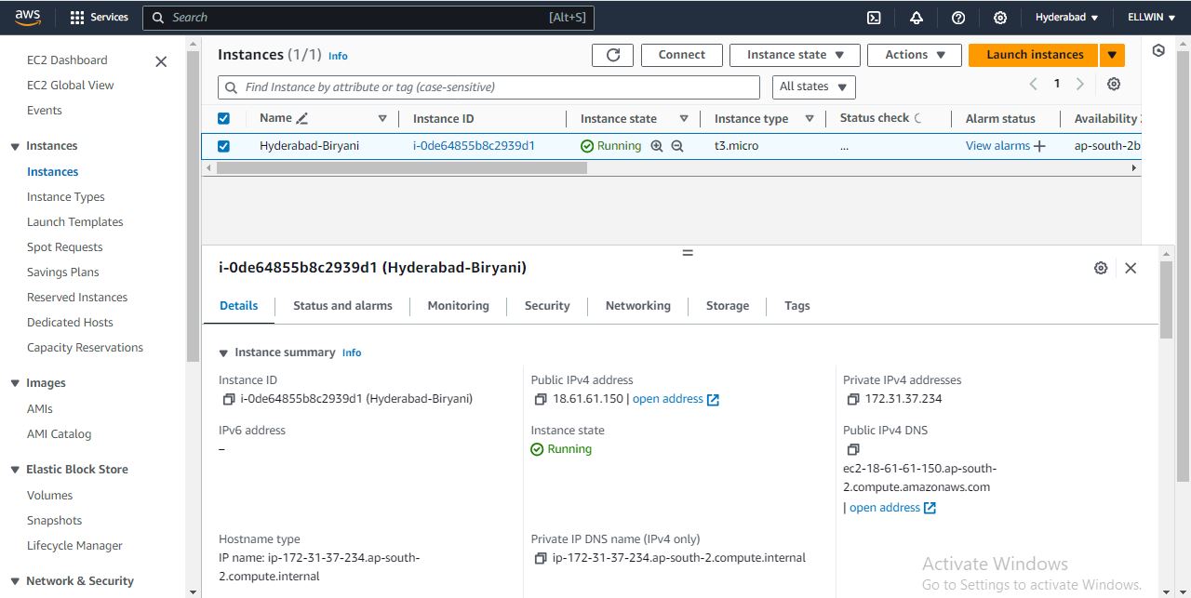Copy the private IPv4 address
1191x598 pixels.
pos(852,399)
